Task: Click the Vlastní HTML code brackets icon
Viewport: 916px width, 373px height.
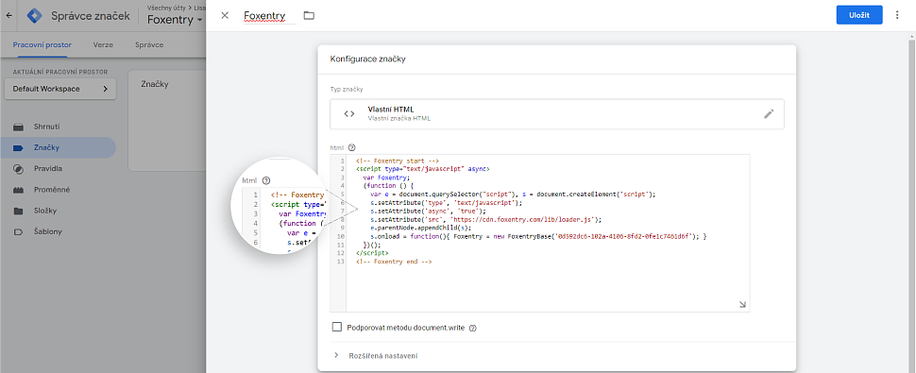Action: (x=348, y=114)
